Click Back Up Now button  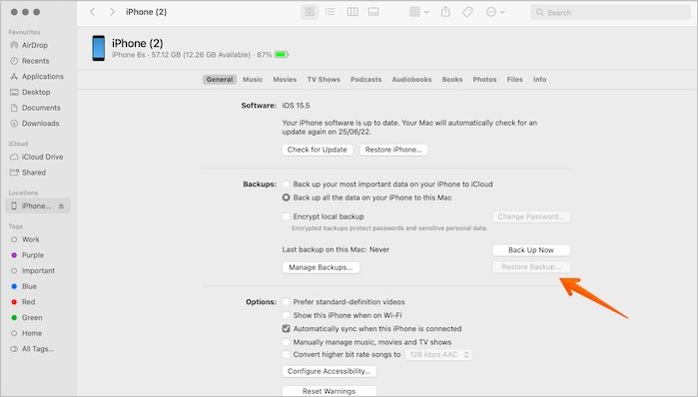pos(531,250)
